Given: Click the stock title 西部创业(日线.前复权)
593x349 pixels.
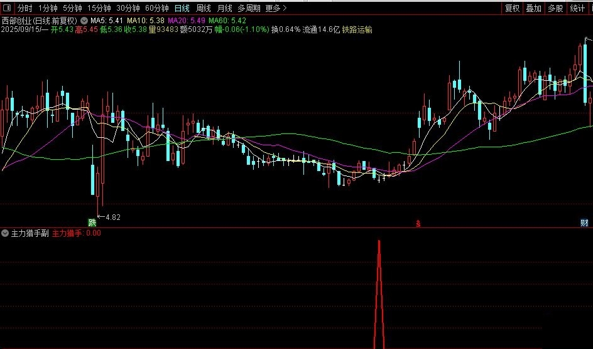Looking at the screenshot, I should coord(40,21).
